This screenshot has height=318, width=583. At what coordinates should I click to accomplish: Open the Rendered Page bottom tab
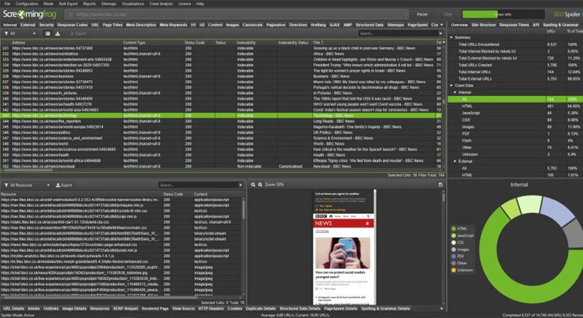click(x=155, y=308)
